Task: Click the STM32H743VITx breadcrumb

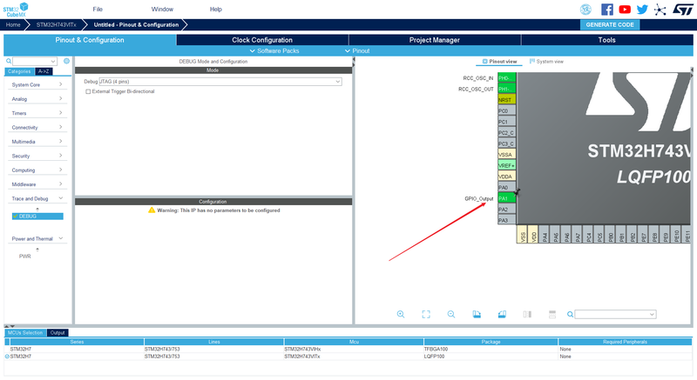Action: [x=56, y=25]
